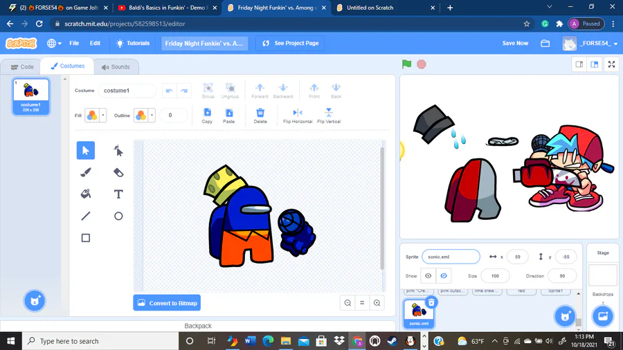The height and width of the screenshot is (350, 623).
Task: Click the Choose a Sprite button
Action: [565, 316]
